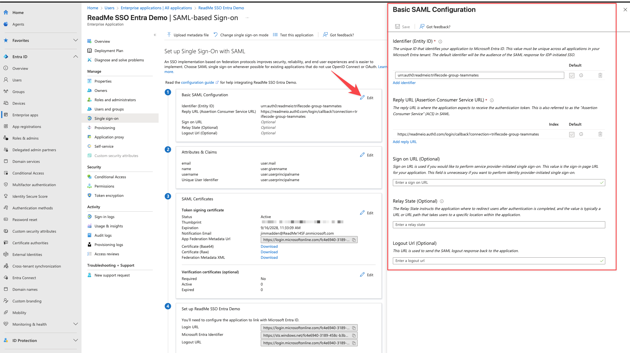Collapse the application side menu with the chevron
The width and height of the screenshot is (630, 353).
click(x=155, y=35)
